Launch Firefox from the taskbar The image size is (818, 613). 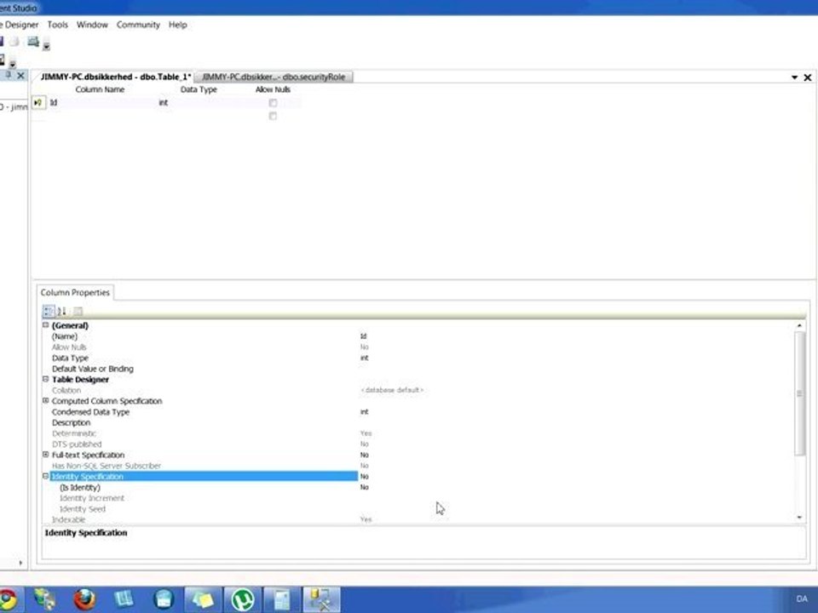coord(84,599)
